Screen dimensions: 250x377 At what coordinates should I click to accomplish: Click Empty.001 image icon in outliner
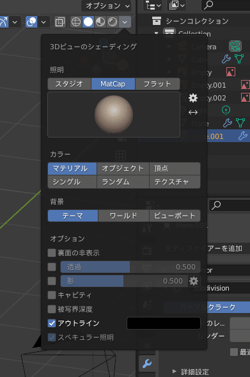pyautogui.click(x=245, y=85)
